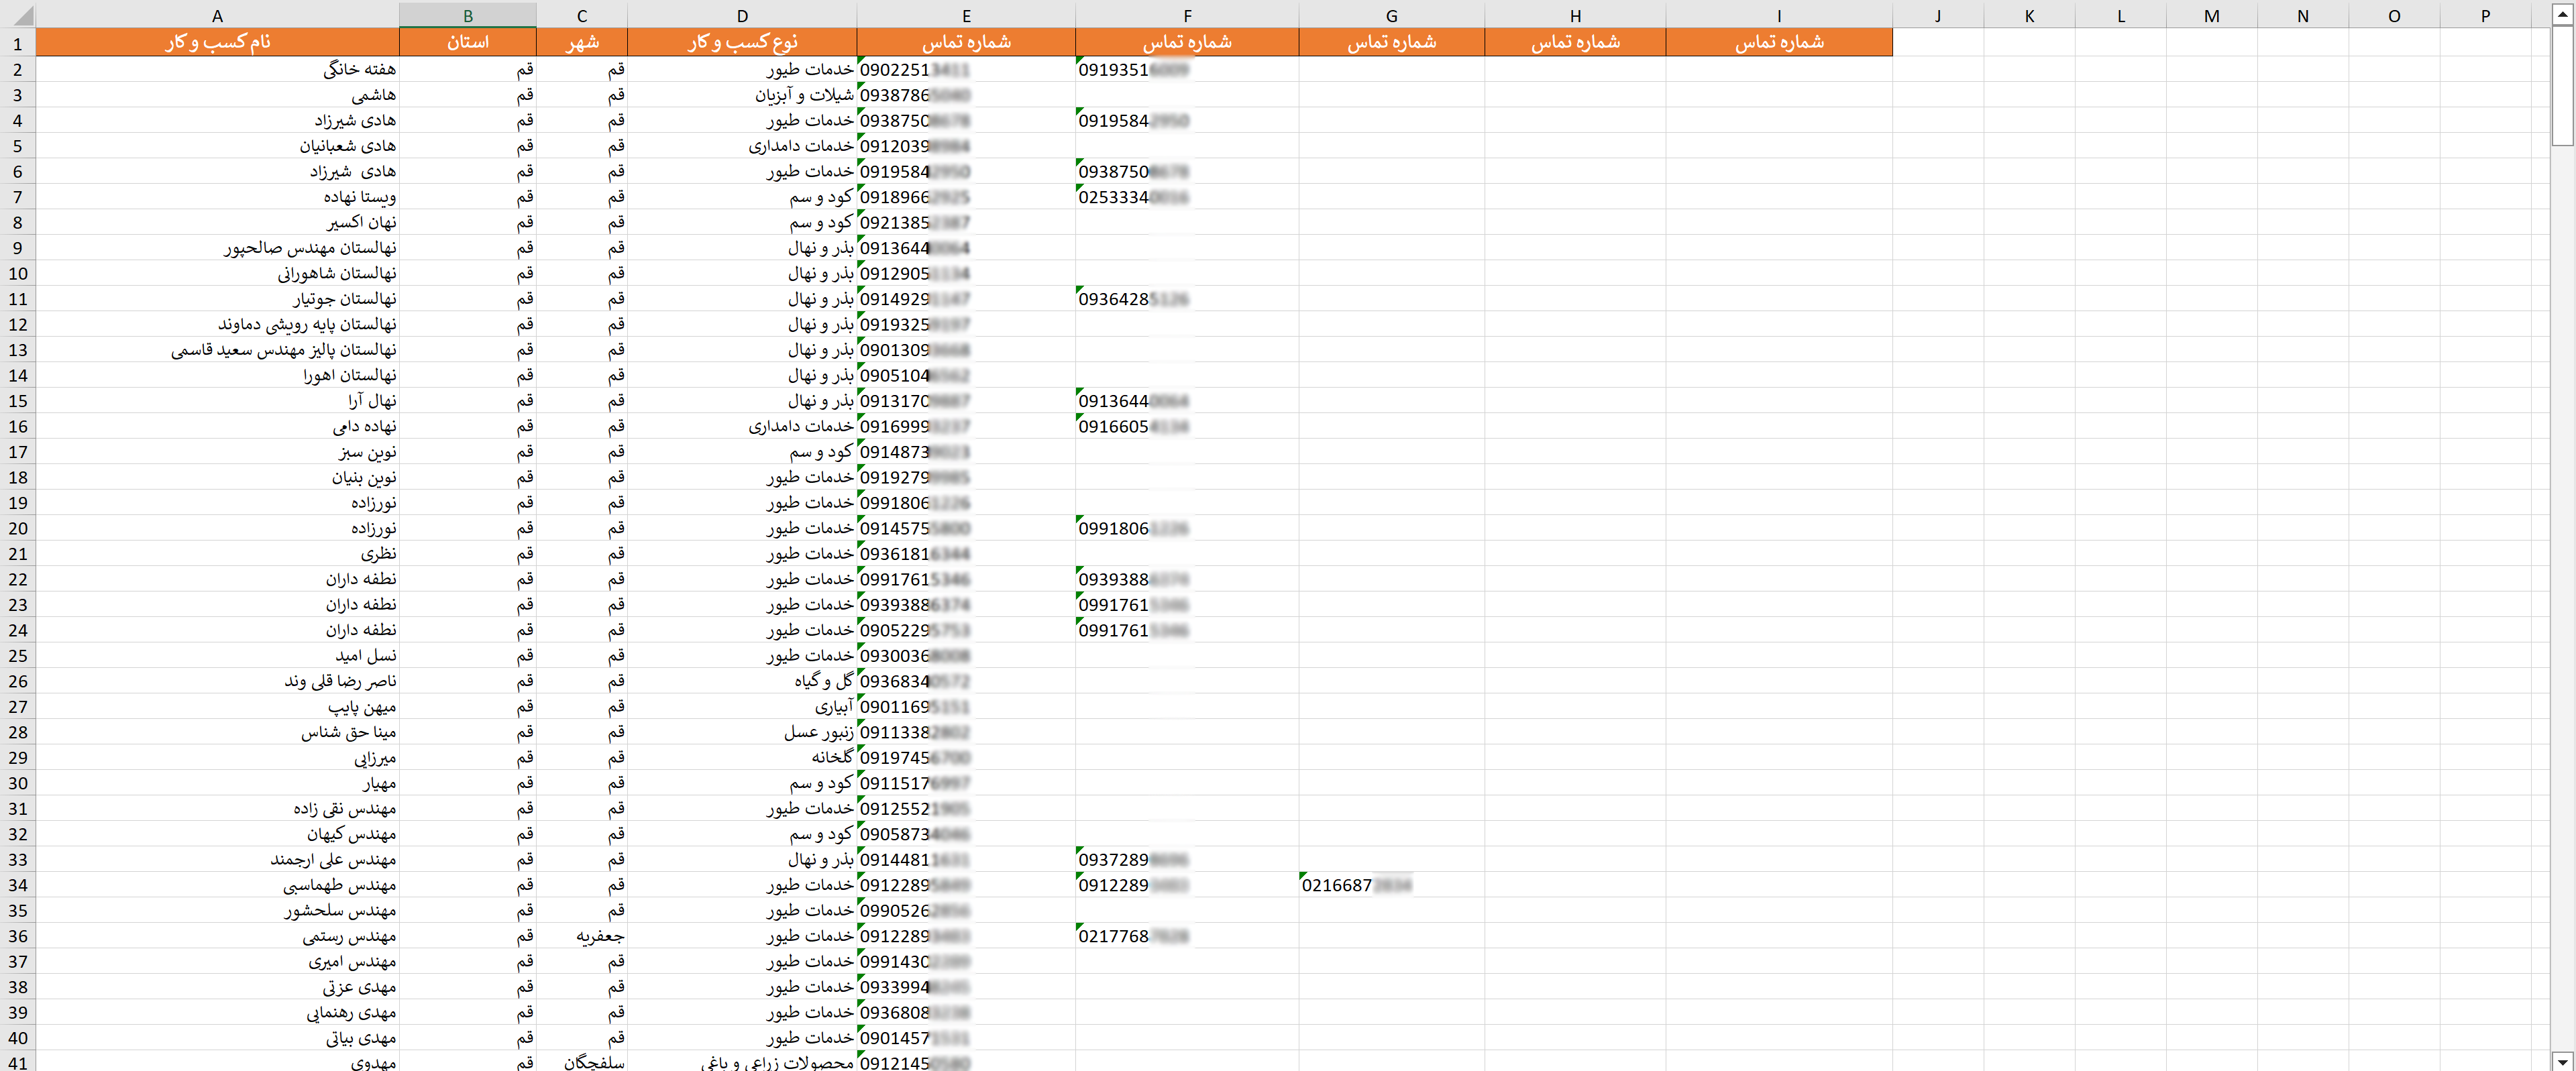The height and width of the screenshot is (1071, 2576).
Task: Select the cell 'ویستا نهاده'
Action: pos(217,197)
